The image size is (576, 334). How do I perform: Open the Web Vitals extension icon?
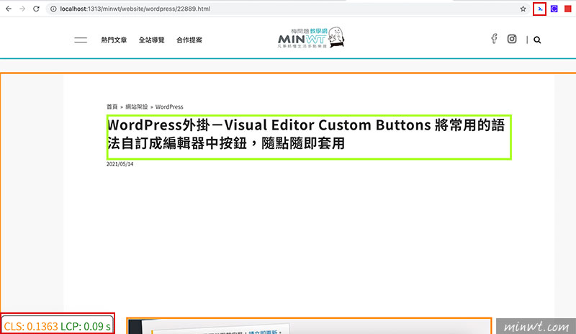point(539,9)
